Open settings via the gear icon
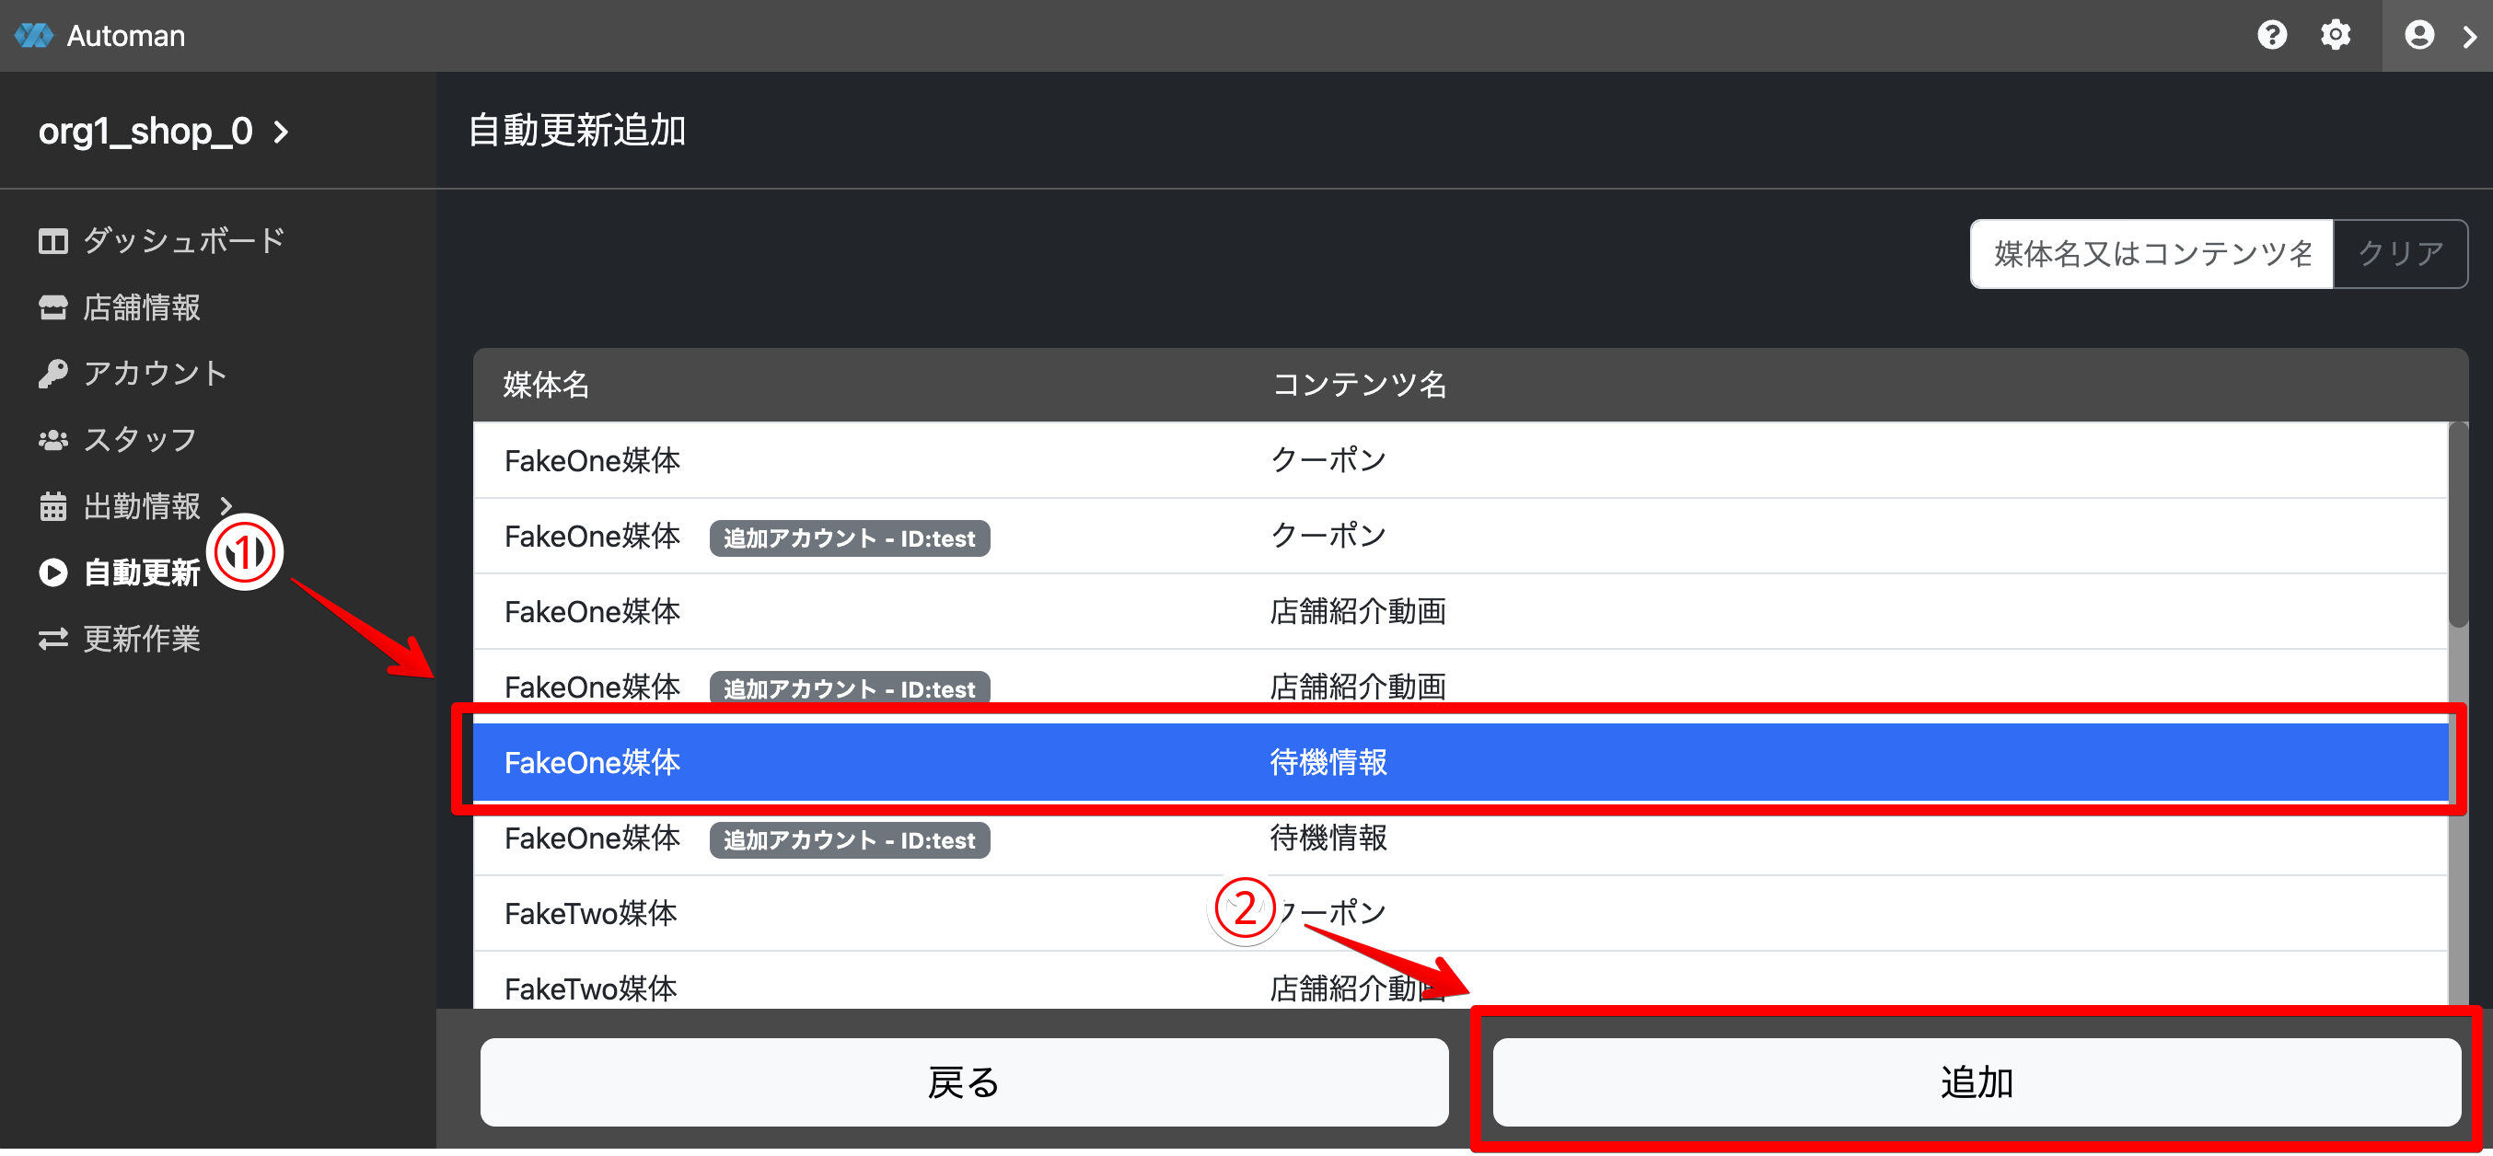2493x1156 pixels. coord(2336,36)
